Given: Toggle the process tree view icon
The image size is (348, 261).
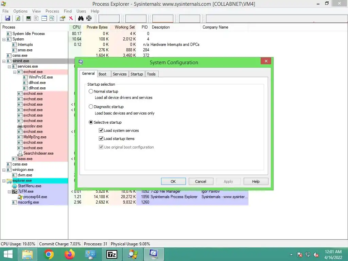Looking at the screenshot, I should tap(36, 18).
